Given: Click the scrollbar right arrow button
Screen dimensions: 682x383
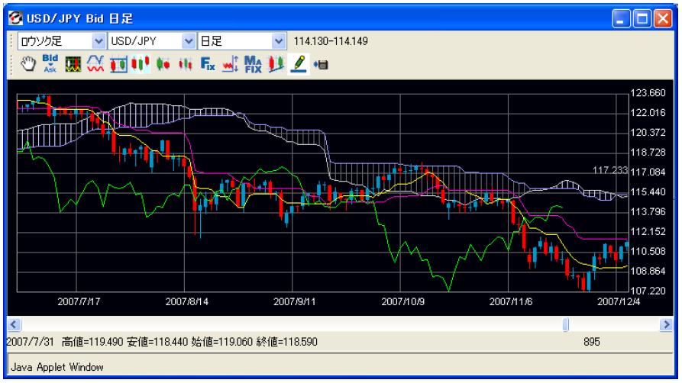Looking at the screenshot, I should [666, 325].
